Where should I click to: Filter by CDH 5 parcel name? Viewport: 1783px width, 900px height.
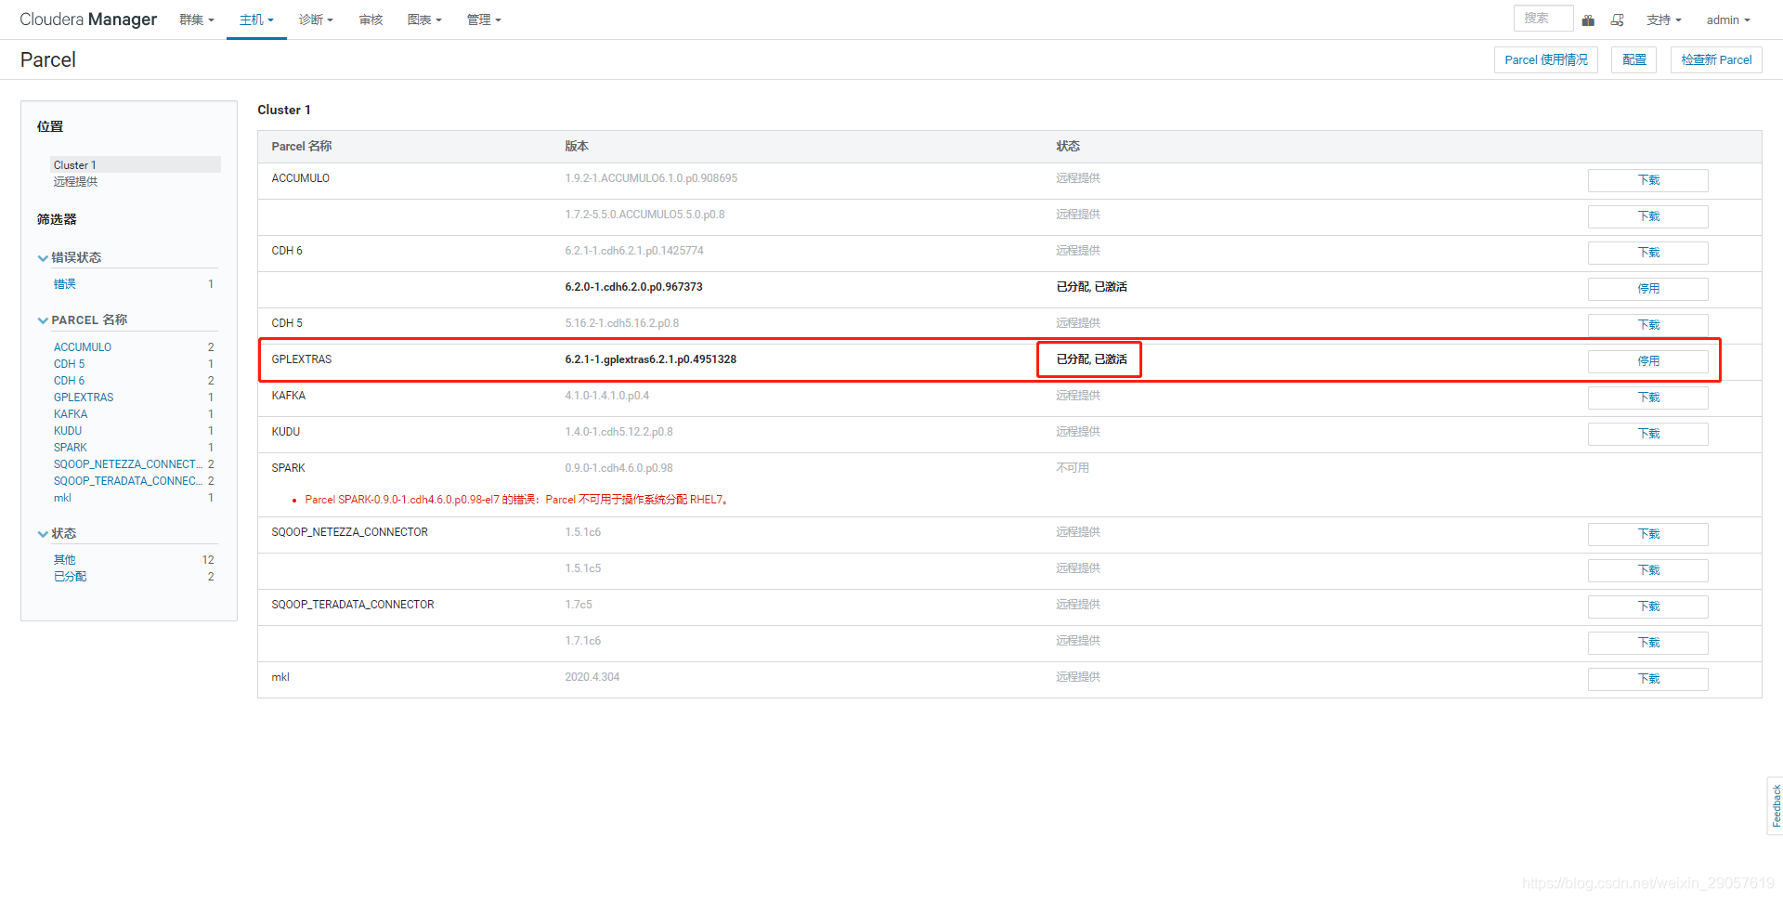click(x=69, y=364)
